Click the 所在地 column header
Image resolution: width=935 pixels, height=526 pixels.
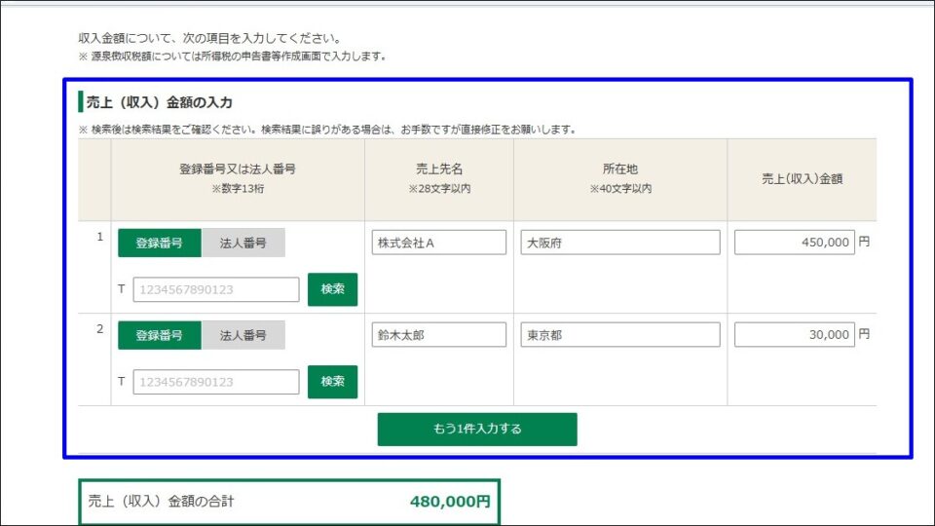click(620, 169)
